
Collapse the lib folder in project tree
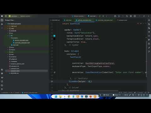click(x=8, y=35)
